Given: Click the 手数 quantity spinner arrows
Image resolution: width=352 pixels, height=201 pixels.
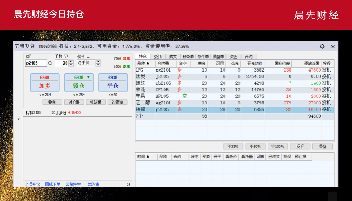Looking at the screenshot, I should pos(71,63).
